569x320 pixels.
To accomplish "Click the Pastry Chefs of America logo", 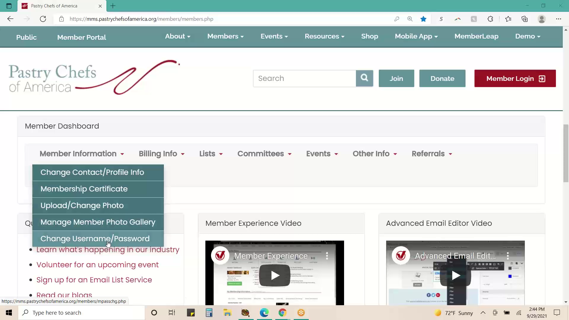I will [x=94, y=78].
